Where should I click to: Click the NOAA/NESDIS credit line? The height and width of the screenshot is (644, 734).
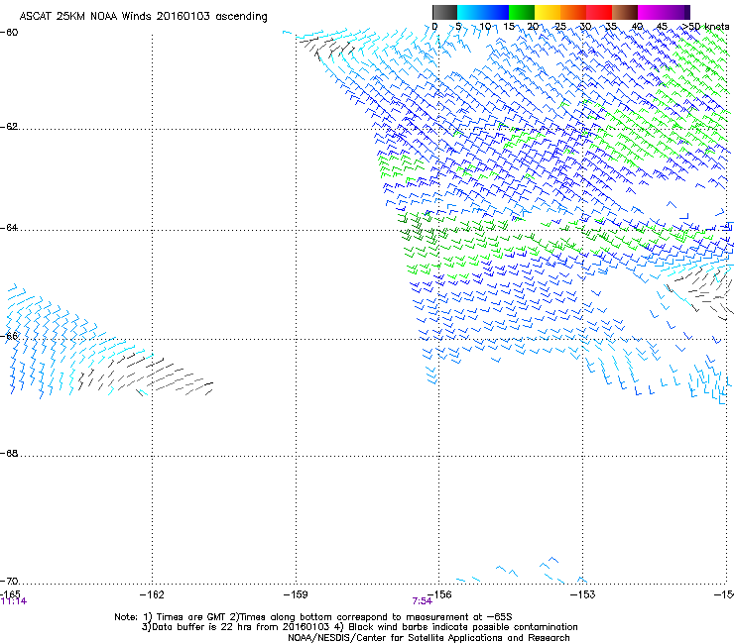click(x=428, y=638)
